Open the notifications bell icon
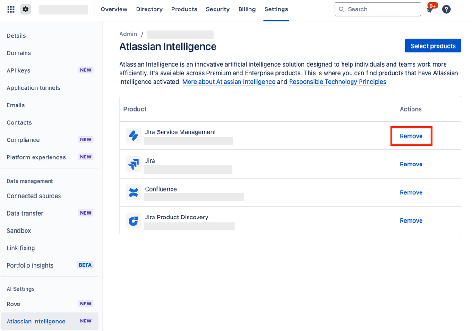The image size is (472, 331). coord(430,9)
